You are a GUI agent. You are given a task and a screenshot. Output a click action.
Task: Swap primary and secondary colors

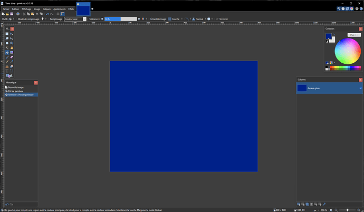[x=334, y=35]
